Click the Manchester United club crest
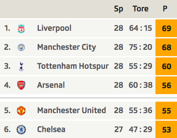Viewport: 177px width, 138px height. click(21, 111)
